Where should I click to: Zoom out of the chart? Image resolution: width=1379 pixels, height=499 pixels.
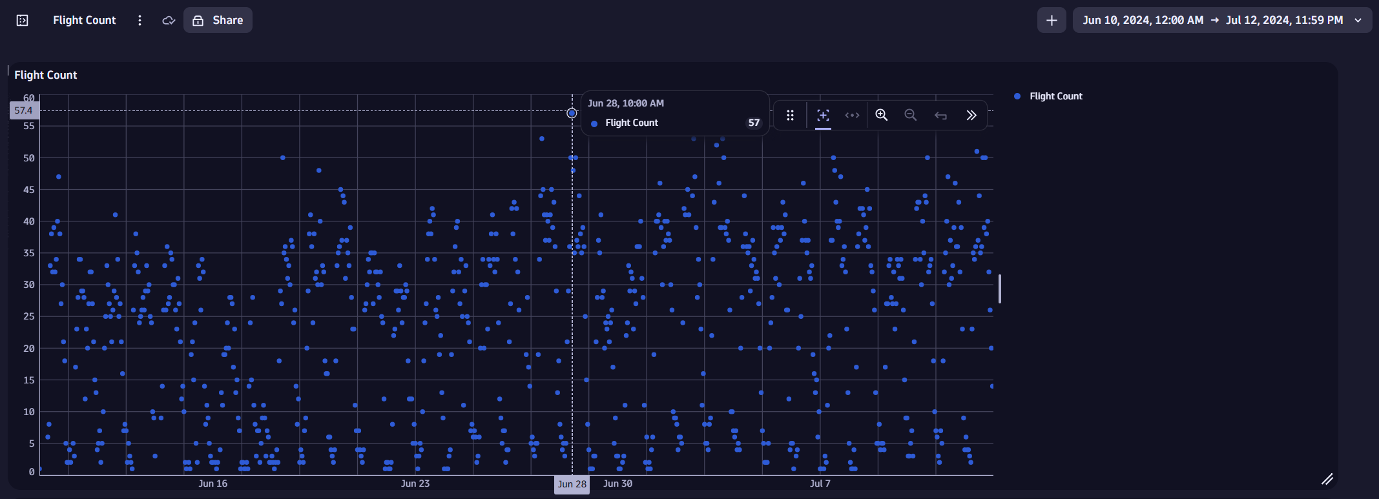point(911,115)
